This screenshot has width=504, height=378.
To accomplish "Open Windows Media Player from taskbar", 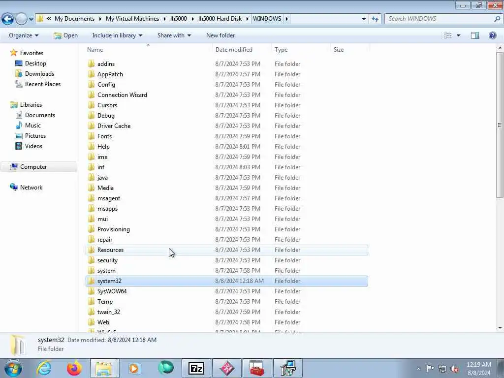I will tap(134, 368).
